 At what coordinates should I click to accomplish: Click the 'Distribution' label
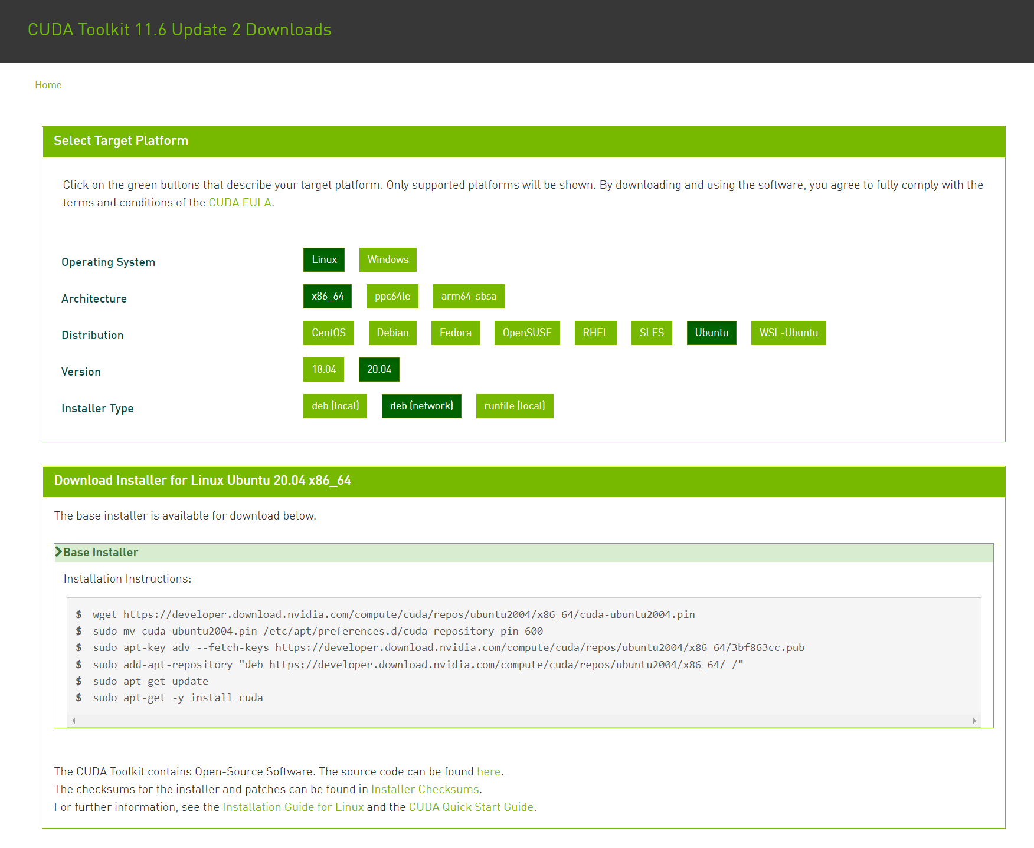coord(93,336)
